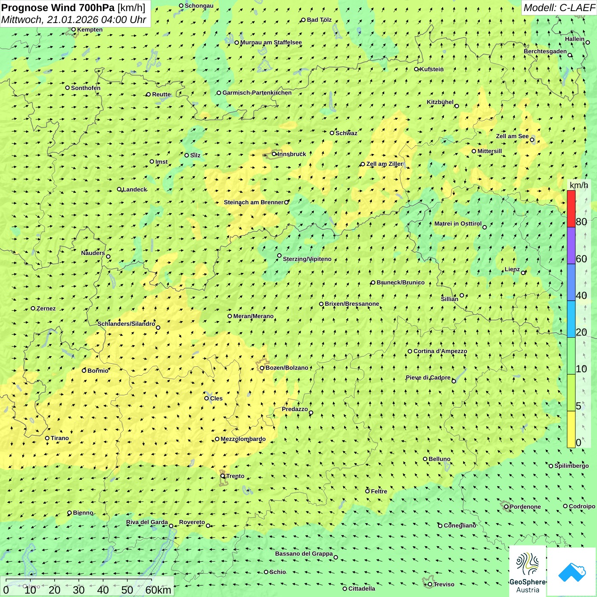This screenshot has height=597, width=597.
Task: Click the Sillian station marker
Action: pyautogui.click(x=462, y=295)
